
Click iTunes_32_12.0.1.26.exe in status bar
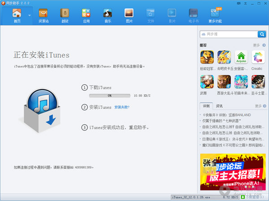[x=191, y=197]
